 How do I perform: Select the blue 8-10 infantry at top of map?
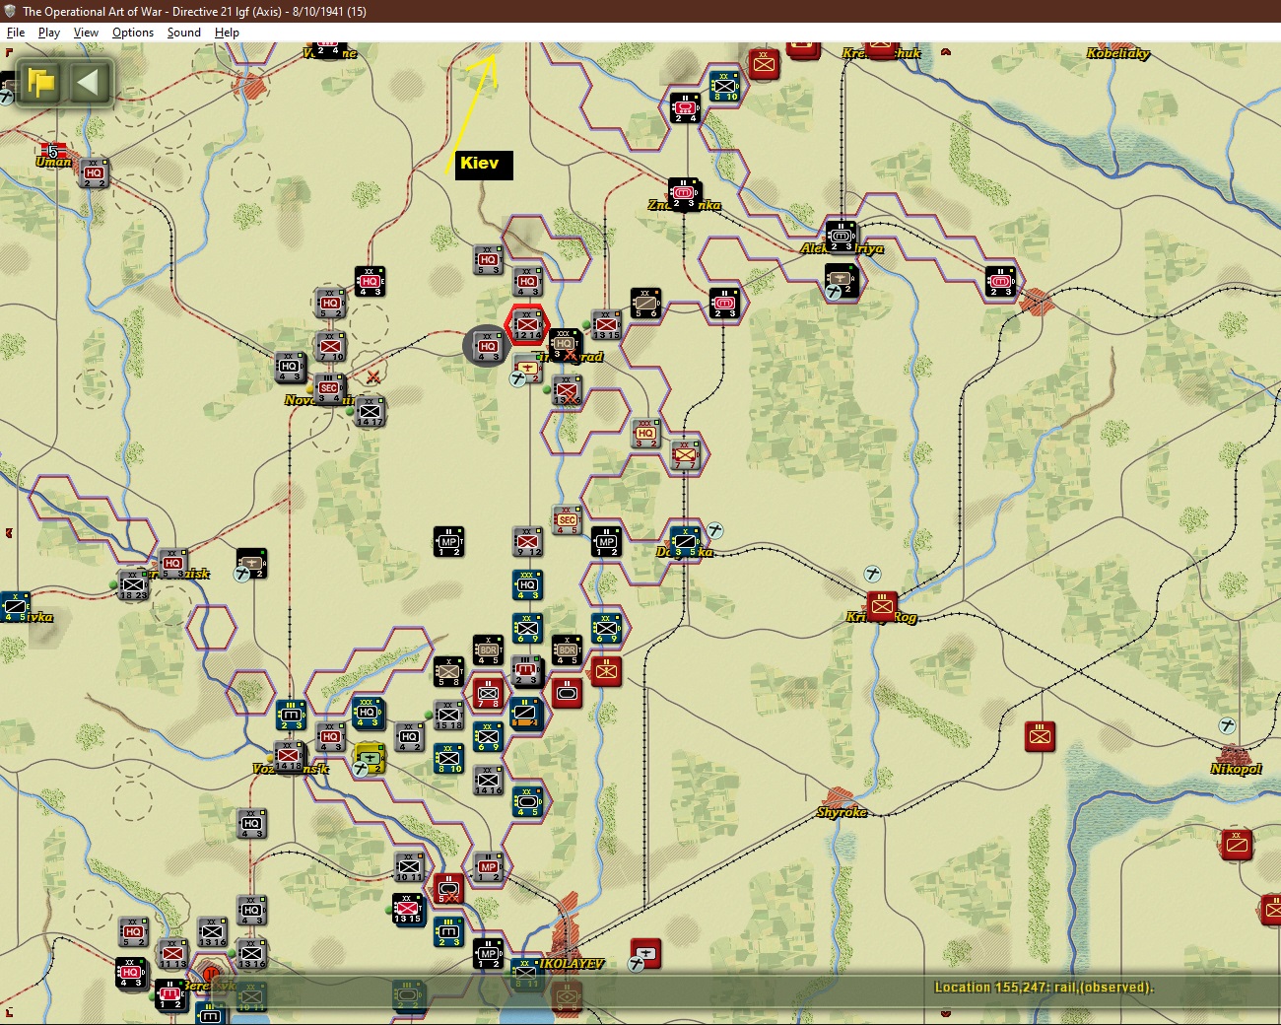tap(724, 87)
